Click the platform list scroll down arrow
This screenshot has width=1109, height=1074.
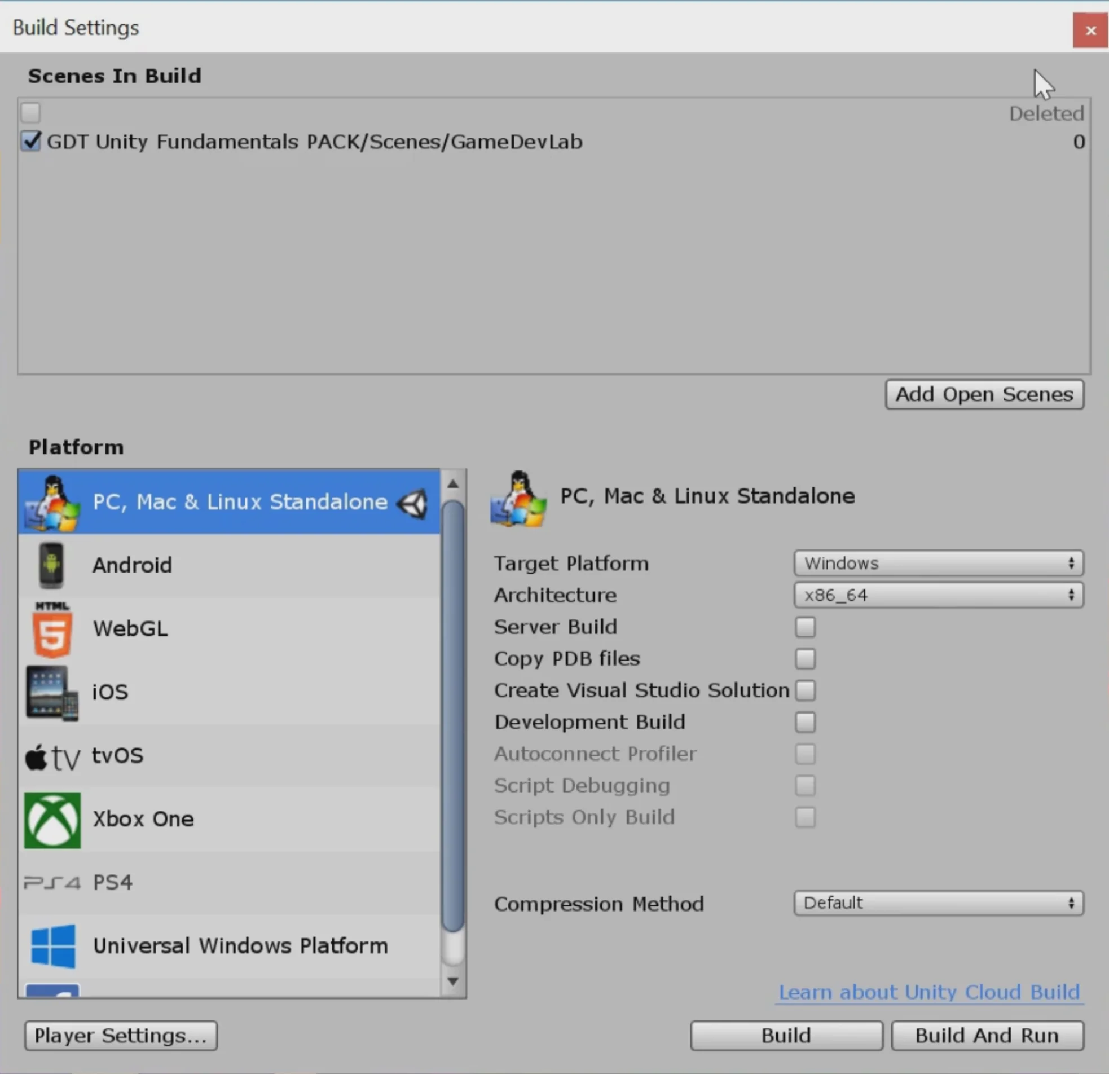point(452,981)
